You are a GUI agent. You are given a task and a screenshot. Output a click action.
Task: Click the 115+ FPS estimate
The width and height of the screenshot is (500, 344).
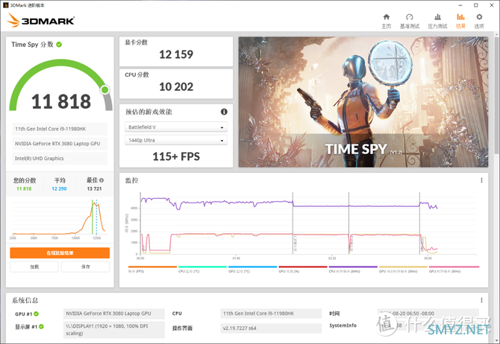click(176, 156)
